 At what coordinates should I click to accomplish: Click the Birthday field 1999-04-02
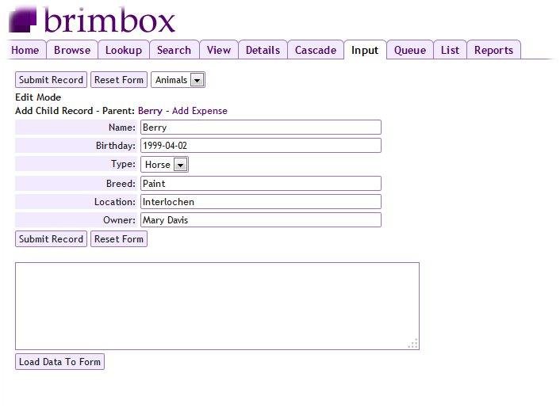coord(261,146)
